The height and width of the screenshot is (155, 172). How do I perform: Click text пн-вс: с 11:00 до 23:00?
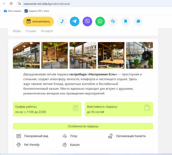click(31, 112)
